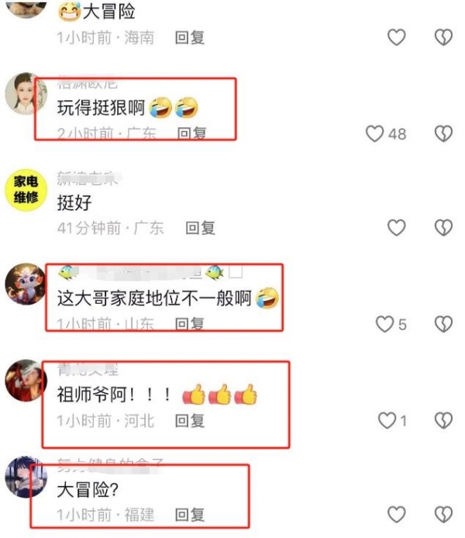
Task: Dislike the 玩得挺狠啊 comment
Action: 444,133
